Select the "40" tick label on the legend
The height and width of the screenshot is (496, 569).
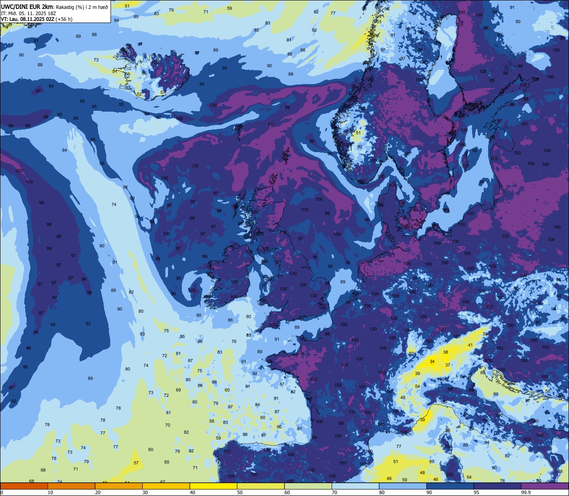[192, 492]
